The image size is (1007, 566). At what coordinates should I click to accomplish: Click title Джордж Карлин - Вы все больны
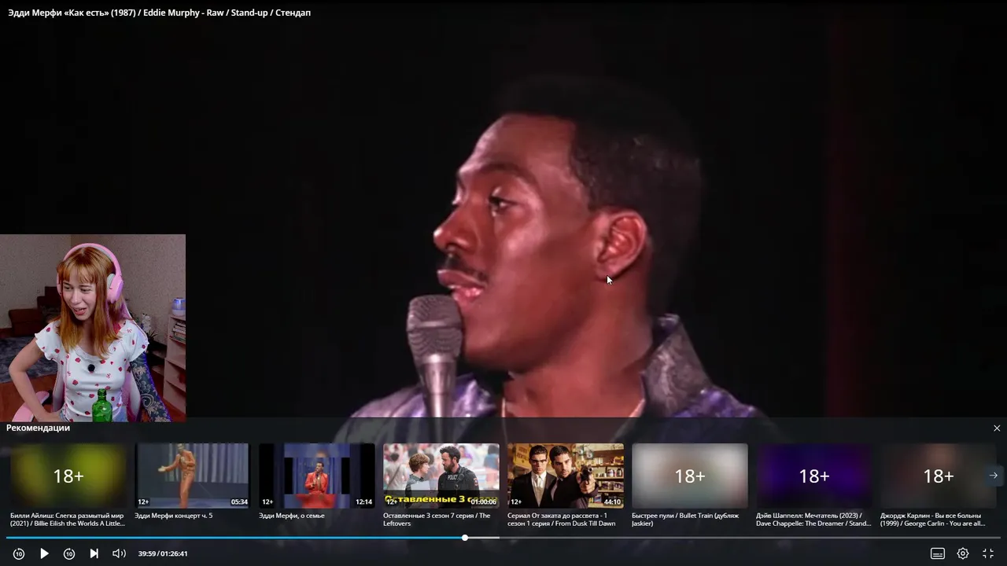[x=933, y=520]
